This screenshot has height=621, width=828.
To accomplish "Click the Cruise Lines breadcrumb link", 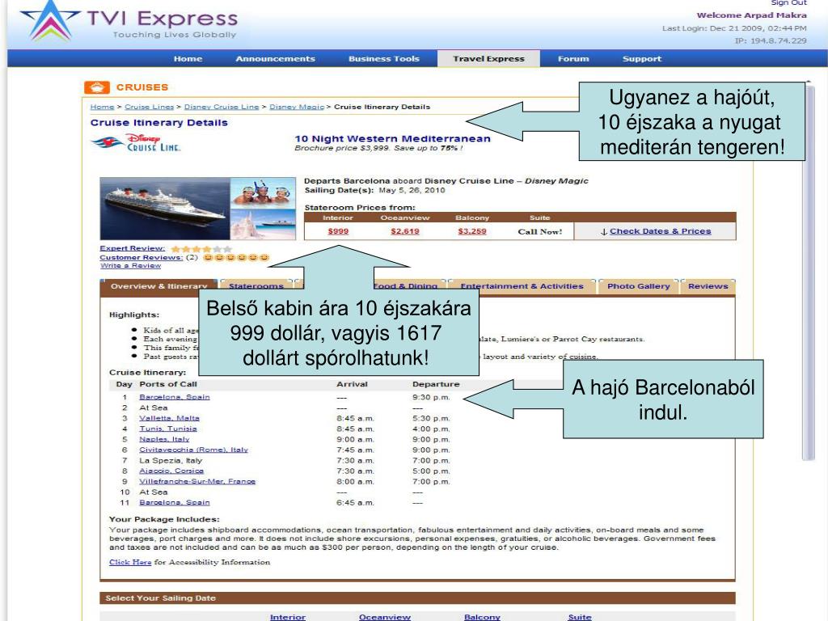I will coord(149,107).
